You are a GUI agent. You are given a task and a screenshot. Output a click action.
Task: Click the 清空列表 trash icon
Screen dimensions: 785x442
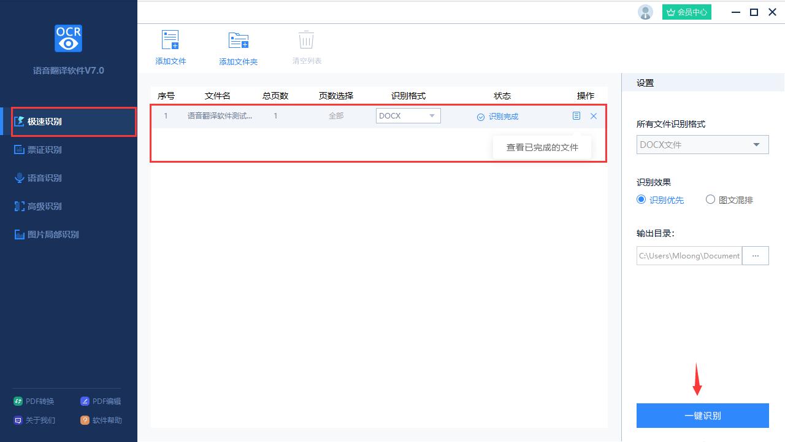click(305, 39)
